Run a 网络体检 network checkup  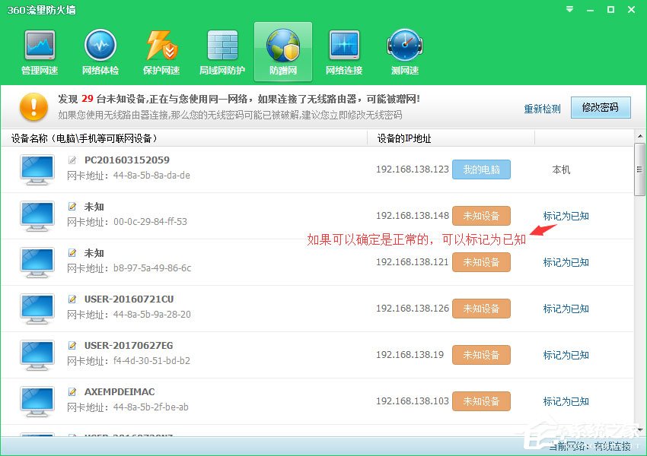(x=100, y=50)
